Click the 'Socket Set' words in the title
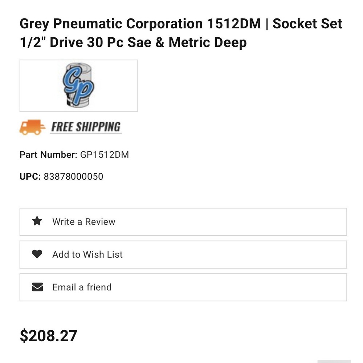The image size is (363, 363). coord(307,24)
